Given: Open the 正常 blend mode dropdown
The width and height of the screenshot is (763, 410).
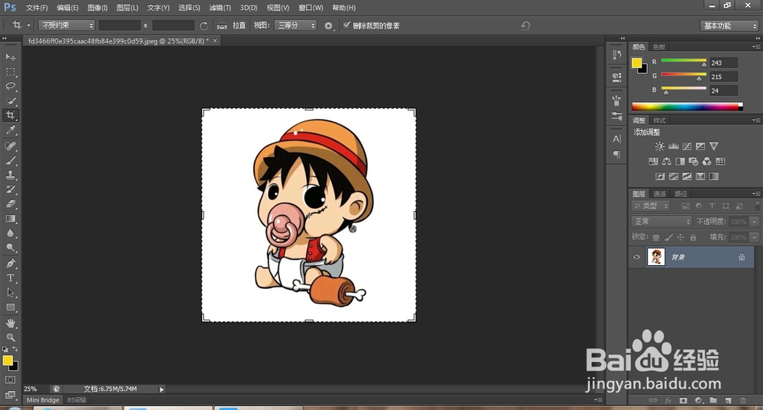Looking at the screenshot, I should click(x=662, y=222).
